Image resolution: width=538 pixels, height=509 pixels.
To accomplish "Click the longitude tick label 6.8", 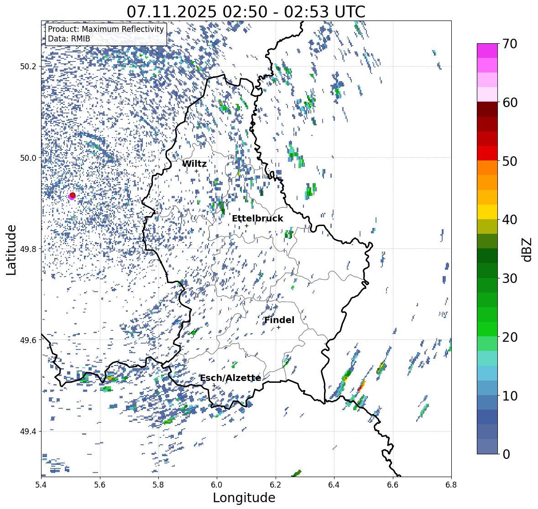I will (x=451, y=485).
